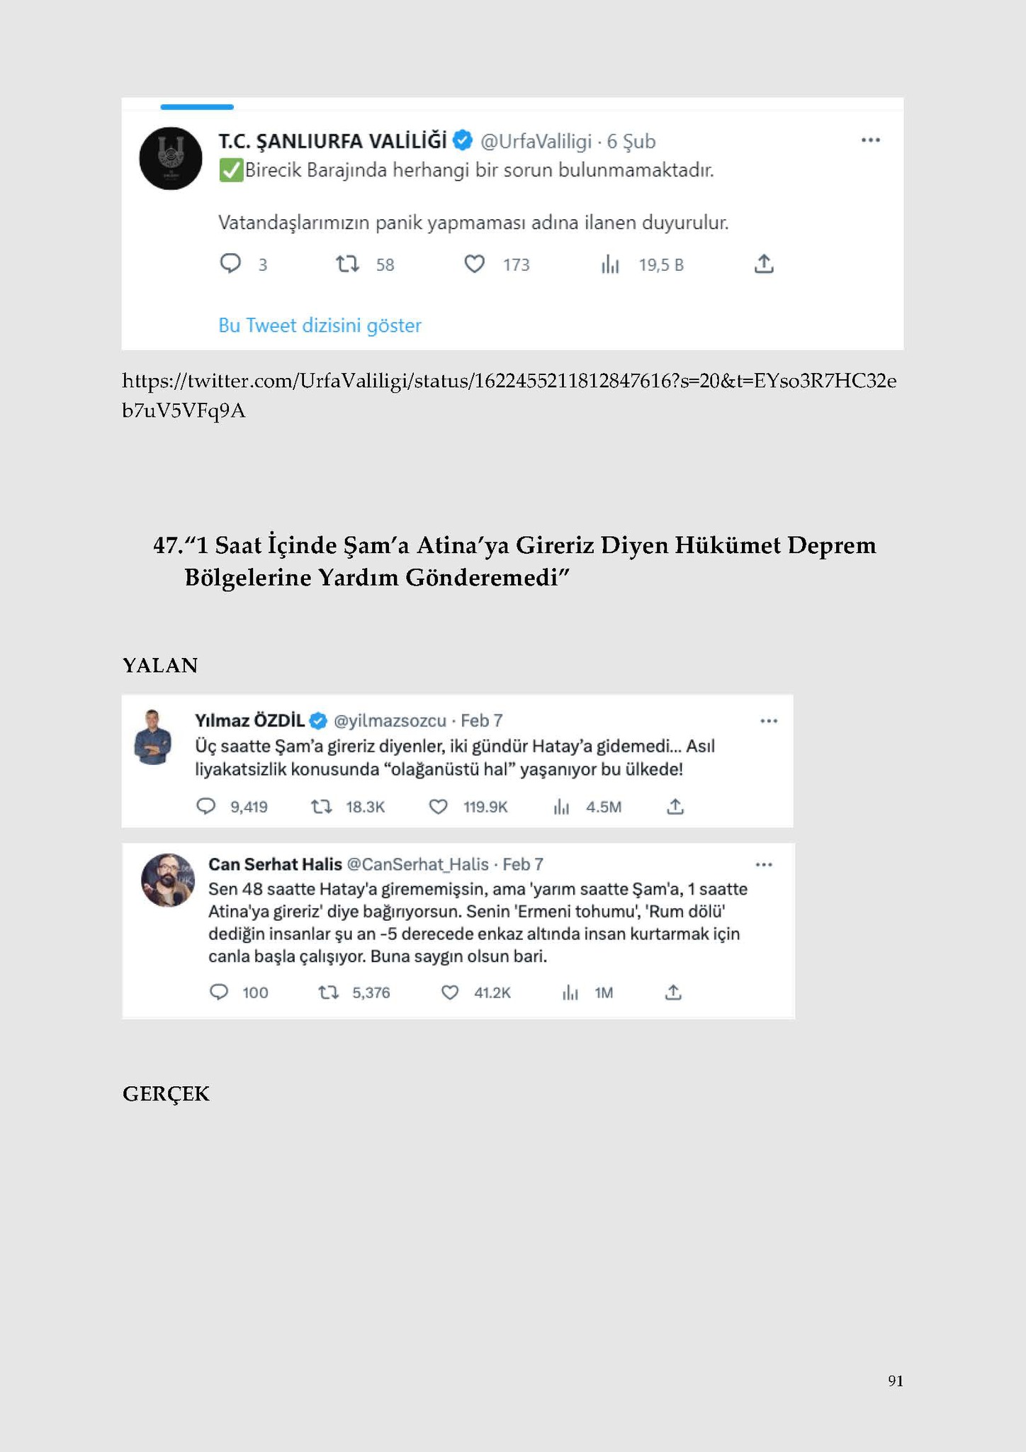Click retweet icon showing 58
Screen dimensions: 1026x1452
(x=347, y=264)
